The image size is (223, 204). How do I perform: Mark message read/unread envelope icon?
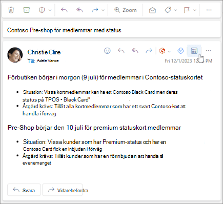coord(152,10)
